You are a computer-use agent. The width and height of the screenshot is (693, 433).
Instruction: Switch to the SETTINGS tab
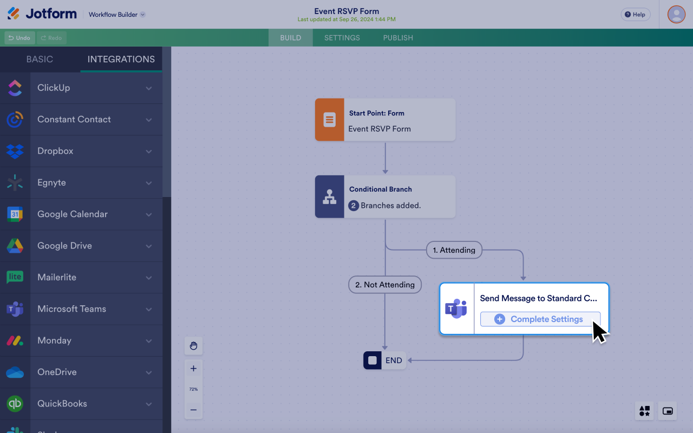(342, 37)
